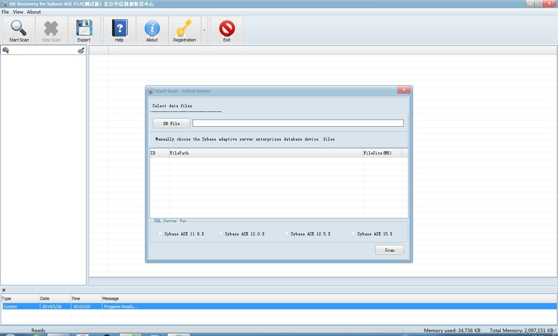Click the DB File button

[171, 123]
